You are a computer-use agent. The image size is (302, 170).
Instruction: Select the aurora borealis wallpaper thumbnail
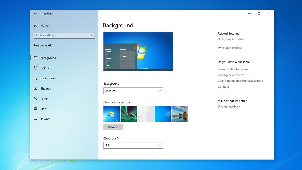click(128, 114)
